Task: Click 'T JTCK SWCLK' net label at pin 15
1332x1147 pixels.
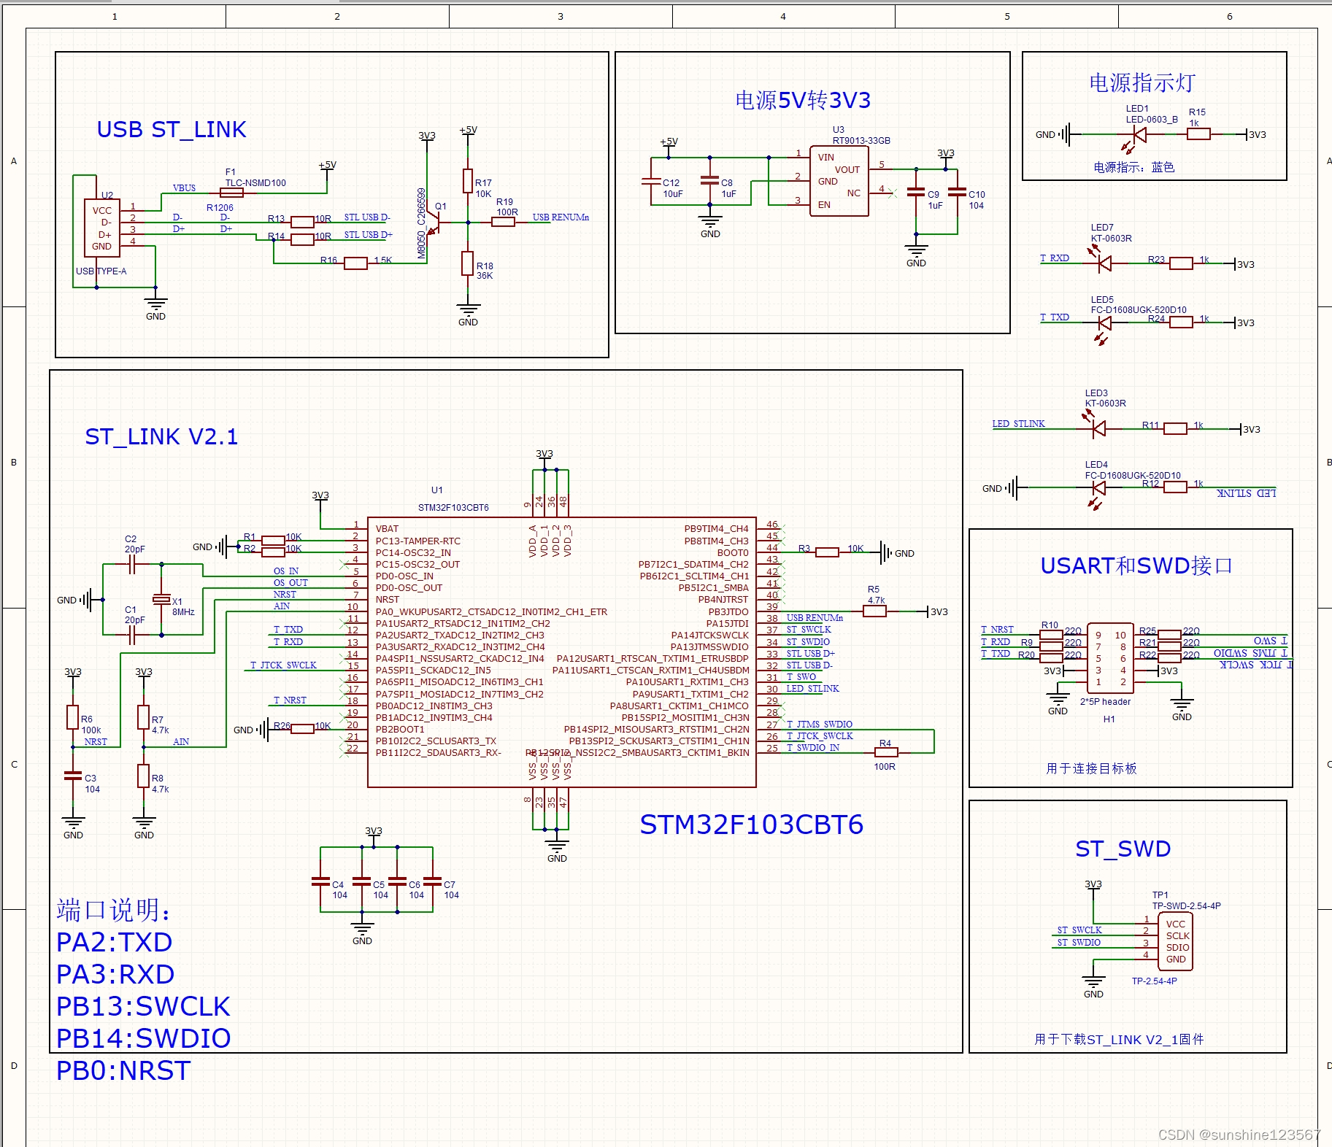Action: point(283,665)
